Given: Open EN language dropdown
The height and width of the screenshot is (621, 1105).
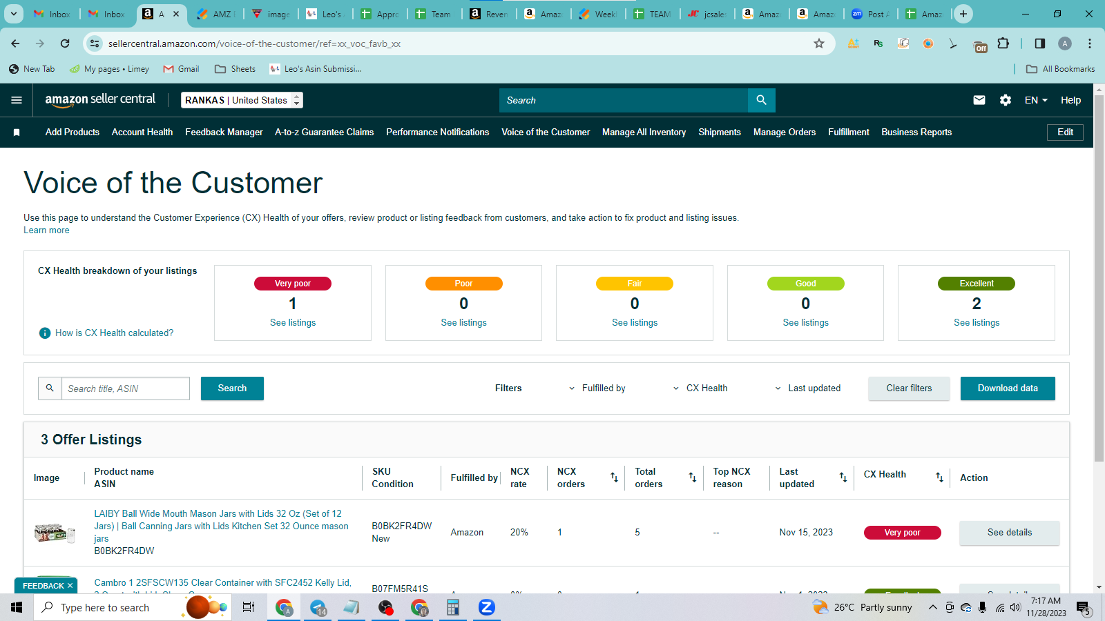Looking at the screenshot, I should [1036, 100].
